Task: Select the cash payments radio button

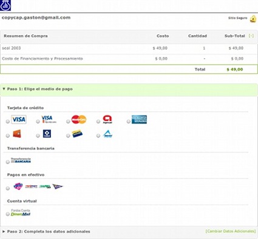Action: 8,188
